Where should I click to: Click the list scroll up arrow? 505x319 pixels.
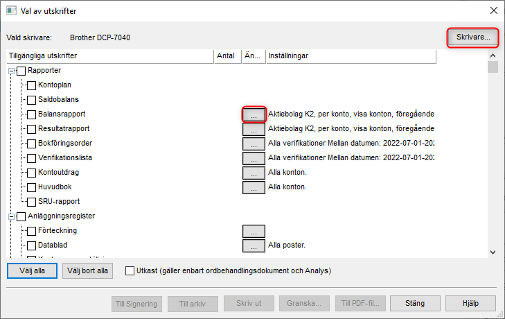point(493,55)
